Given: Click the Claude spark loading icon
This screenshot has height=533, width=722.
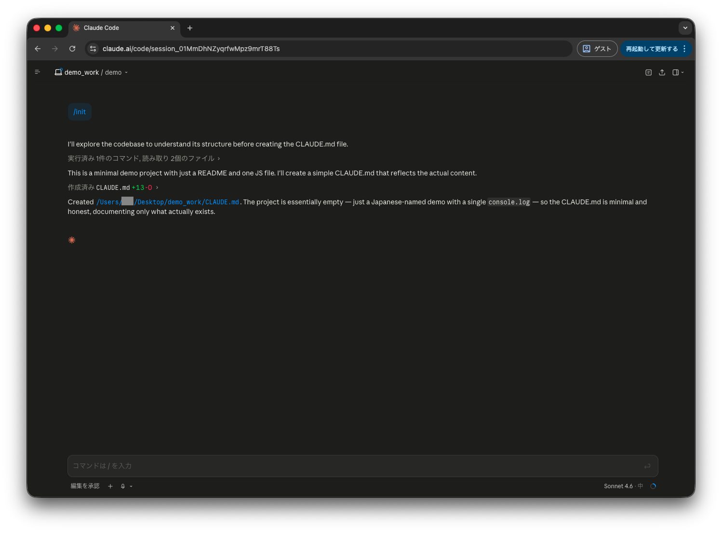Looking at the screenshot, I should click(x=72, y=240).
